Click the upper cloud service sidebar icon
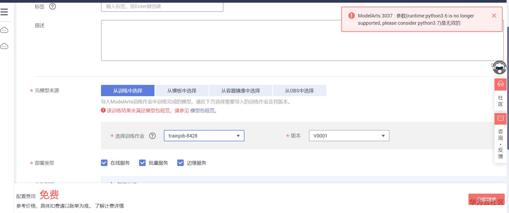Screen dimensions: 509x213 4,30
